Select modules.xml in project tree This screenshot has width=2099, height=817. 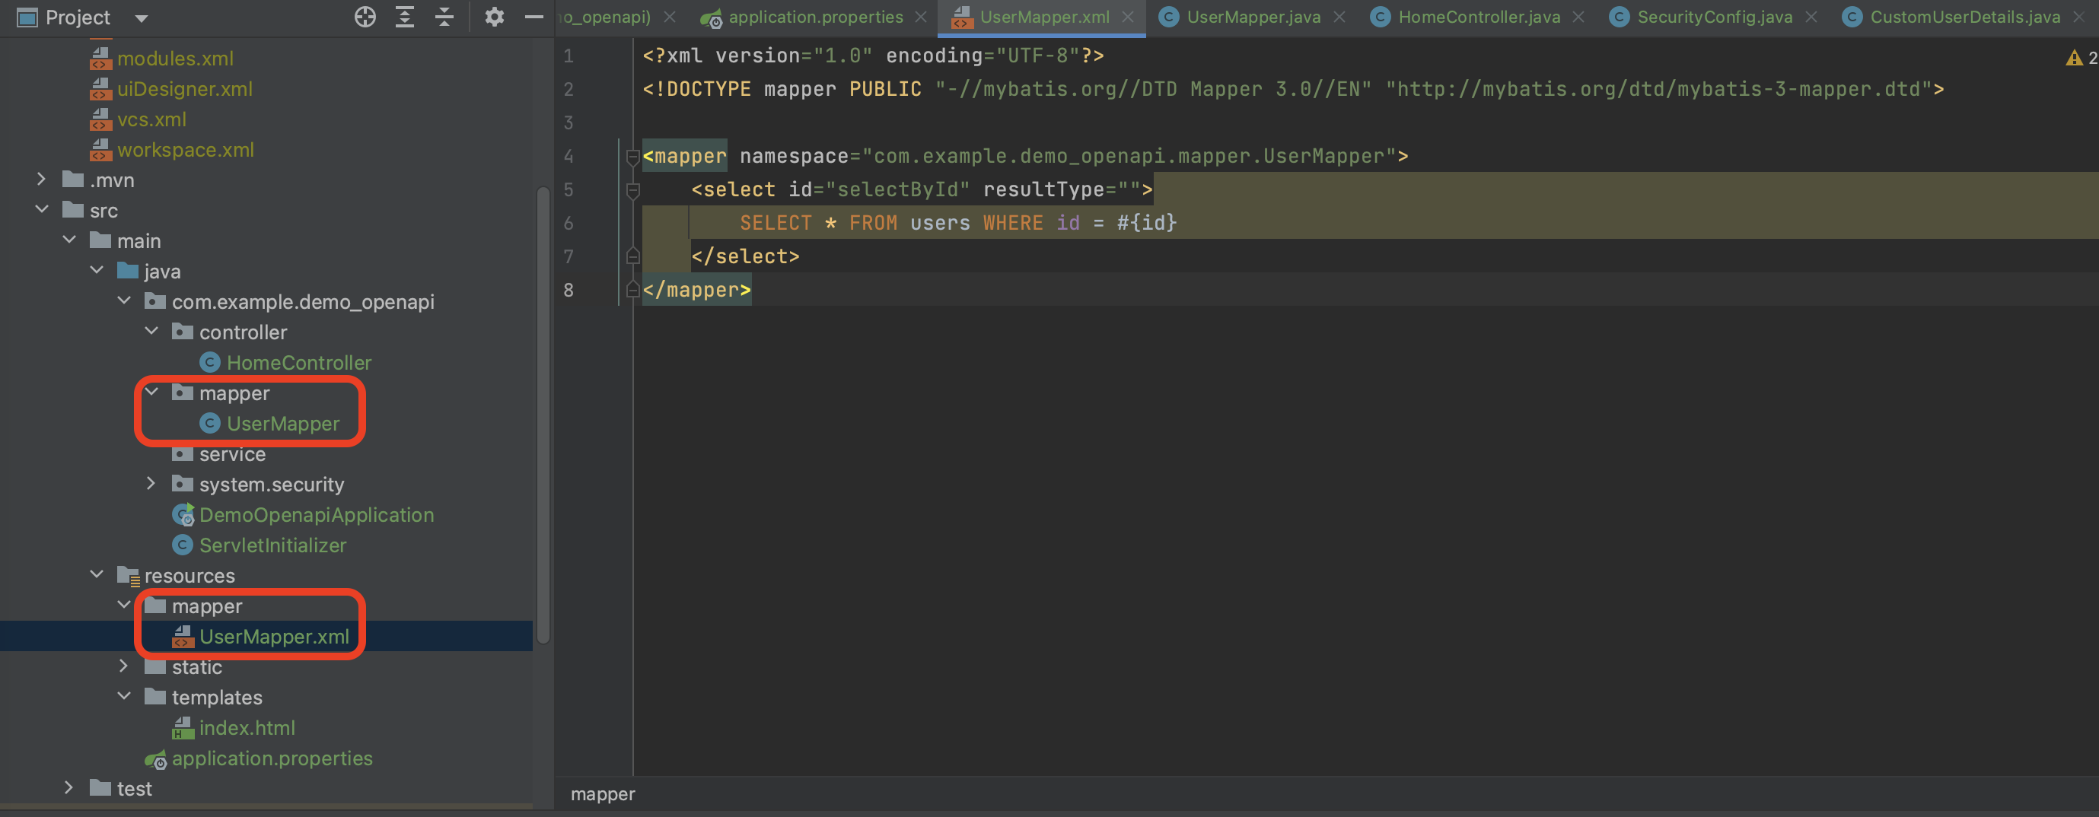pyautogui.click(x=174, y=59)
